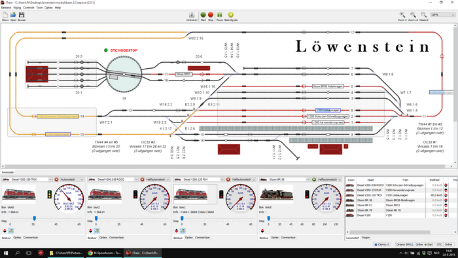Open the Automatisch mode dropdown

[72, 179]
